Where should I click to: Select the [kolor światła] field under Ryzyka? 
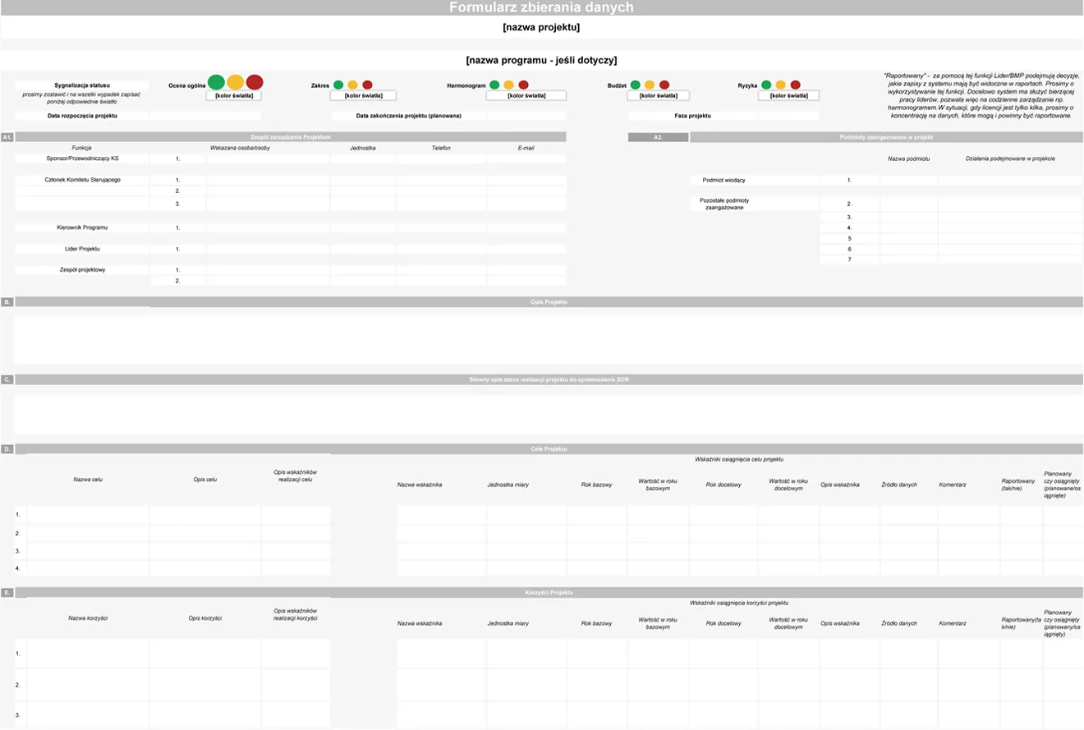coord(788,96)
